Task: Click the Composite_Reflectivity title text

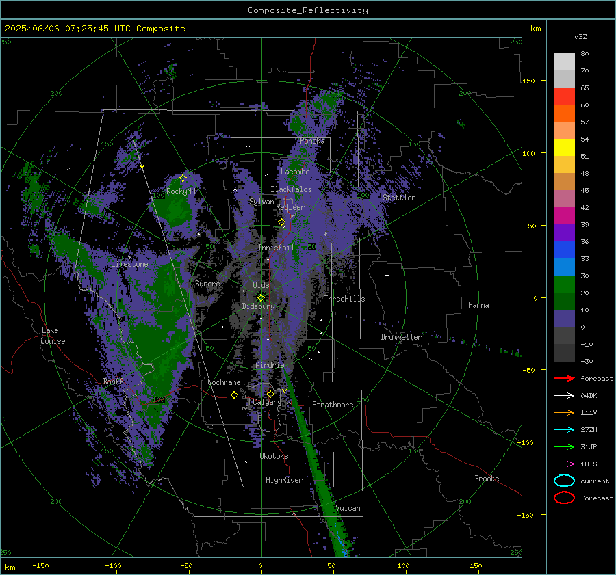Action: pos(307,10)
